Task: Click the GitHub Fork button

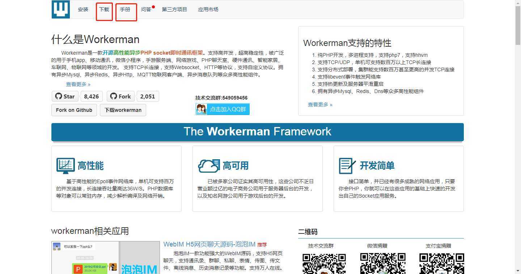Action: 120,96
